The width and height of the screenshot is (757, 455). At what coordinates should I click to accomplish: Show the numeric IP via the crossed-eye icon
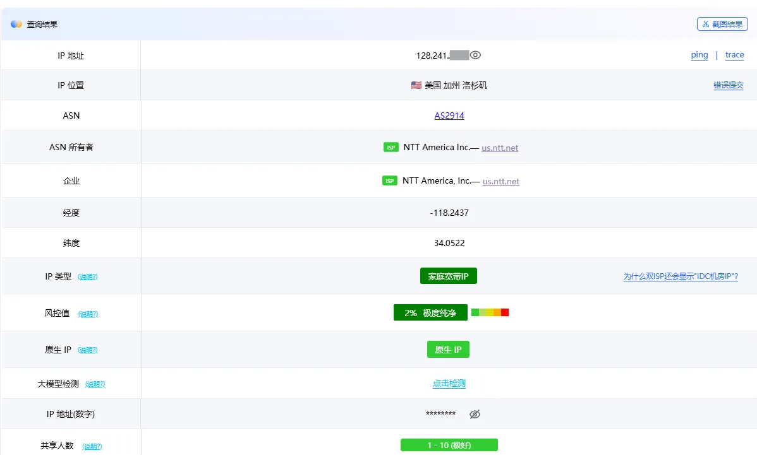pos(474,414)
